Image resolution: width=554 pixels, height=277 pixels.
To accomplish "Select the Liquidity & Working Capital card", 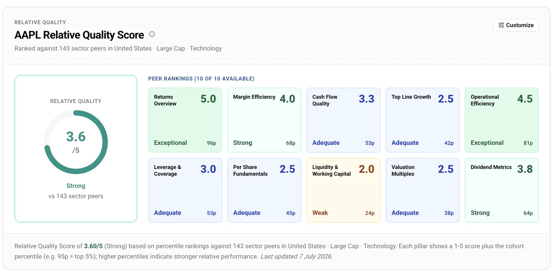I will click(x=343, y=190).
